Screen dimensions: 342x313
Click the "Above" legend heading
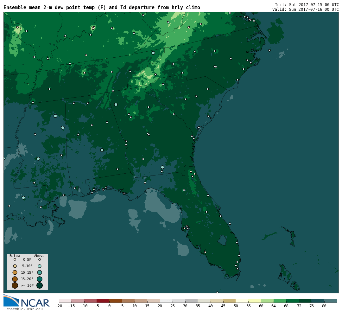39,256
